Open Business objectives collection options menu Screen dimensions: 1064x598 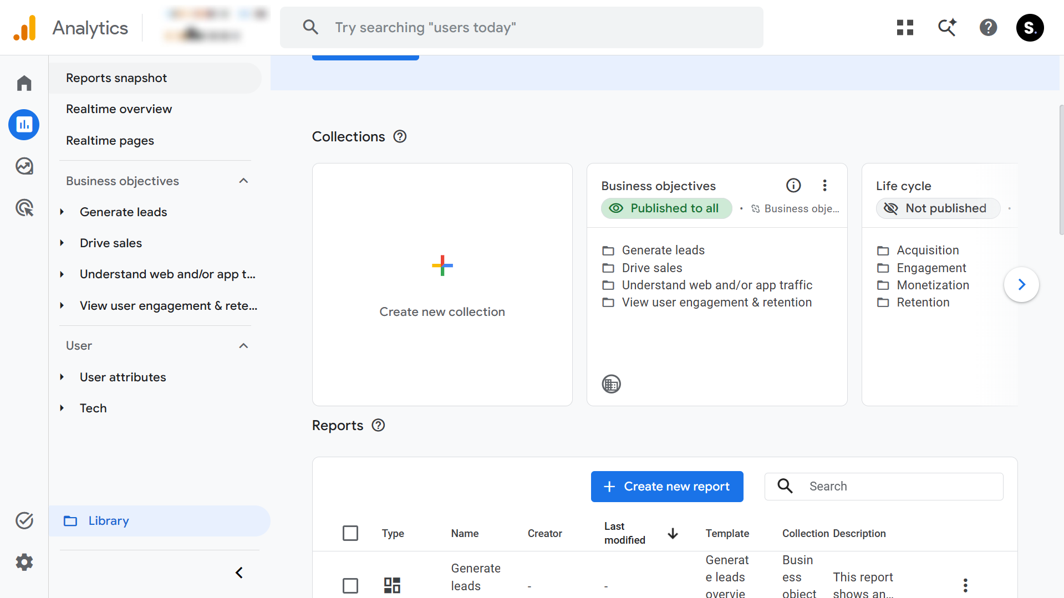[x=824, y=185]
